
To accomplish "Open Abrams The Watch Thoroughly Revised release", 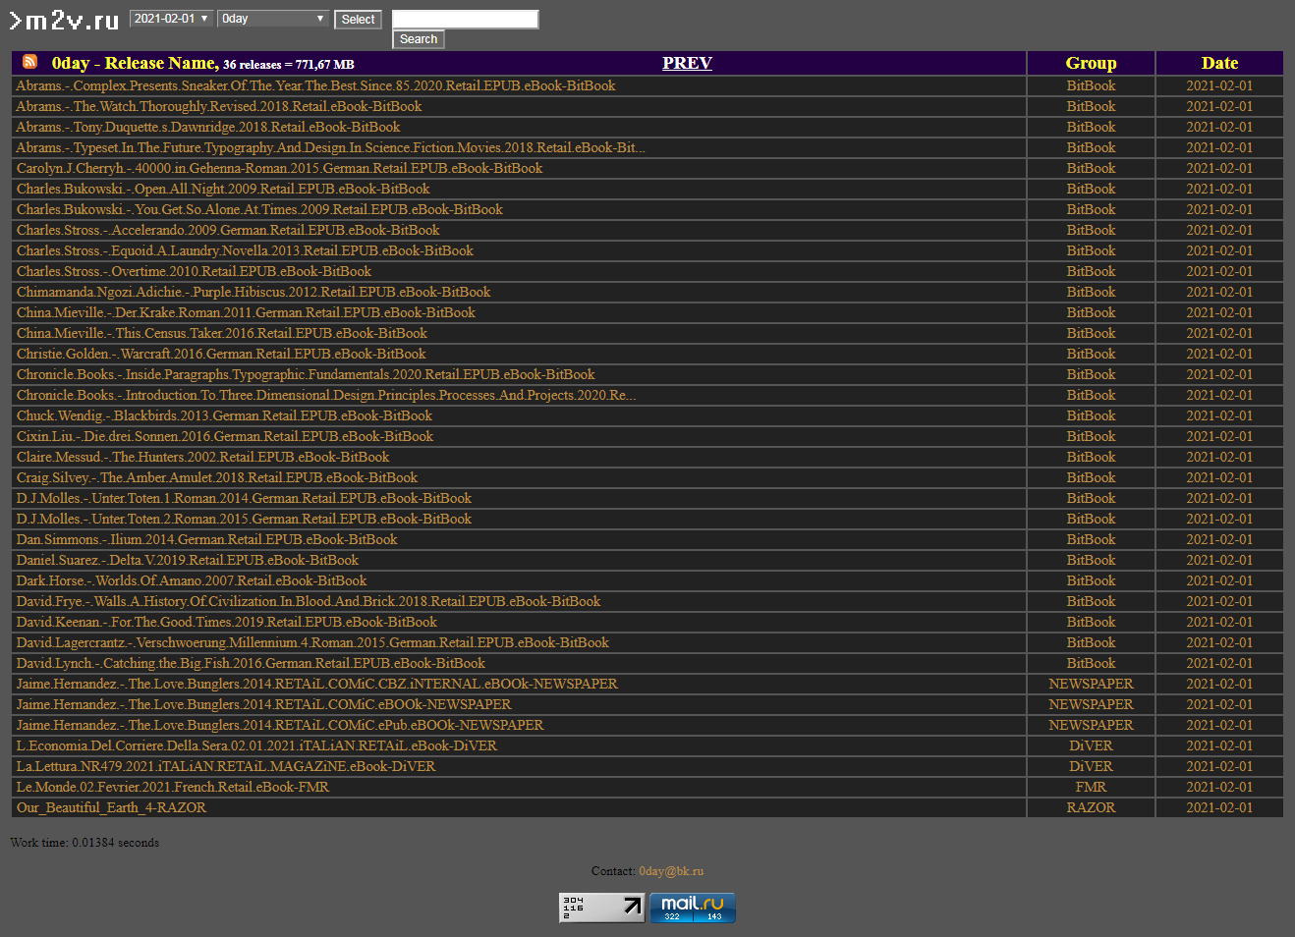I will (219, 106).
